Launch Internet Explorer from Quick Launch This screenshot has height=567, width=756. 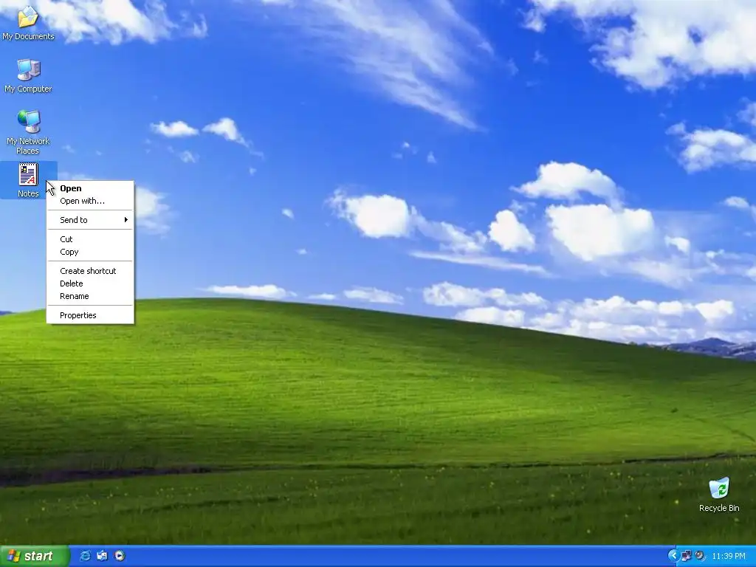pyautogui.click(x=85, y=556)
